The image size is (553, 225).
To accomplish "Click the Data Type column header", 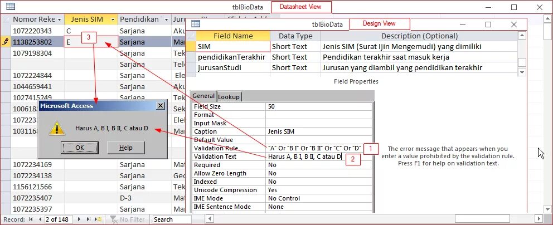I will pyautogui.click(x=295, y=36).
